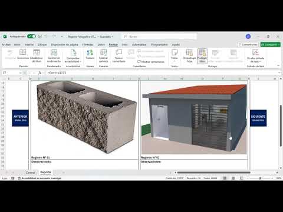Click Observaciones under Registro 02
Screen dimensions: 283x212
(x=151, y=162)
